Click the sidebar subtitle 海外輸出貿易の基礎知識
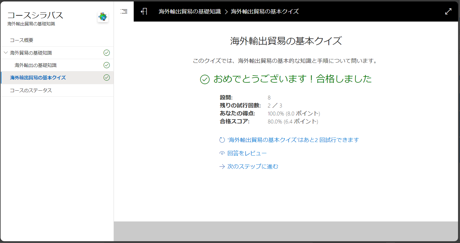460x243 pixels. coord(31,24)
